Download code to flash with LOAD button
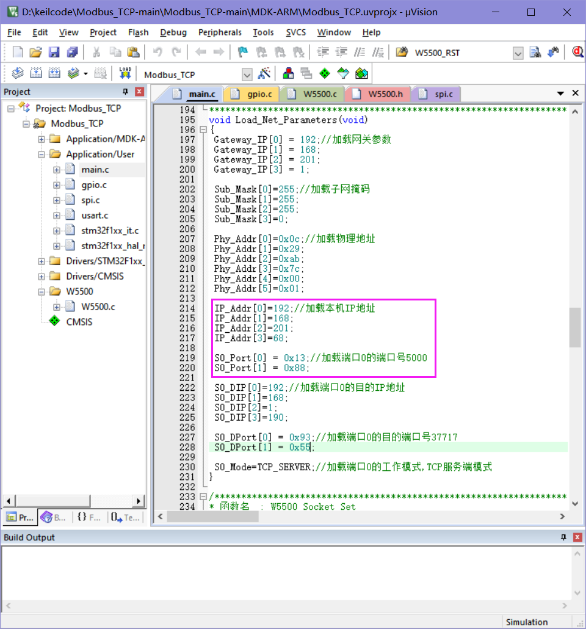The width and height of the screenshot is (586, 629). (x=125, y=71)
